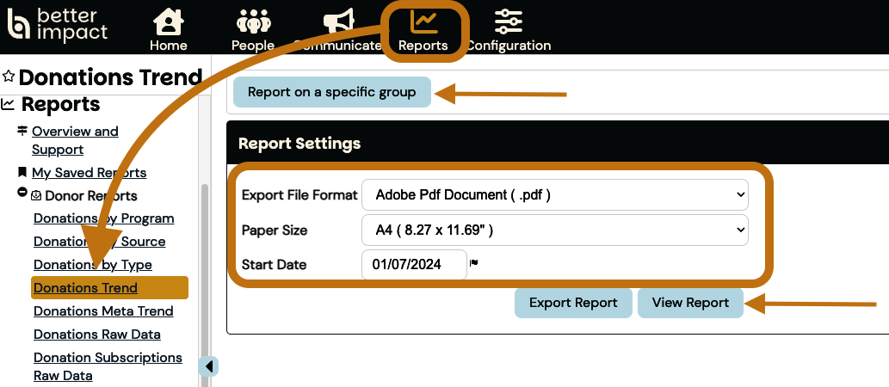Collapse the Donor Reports section

point(22,193)
